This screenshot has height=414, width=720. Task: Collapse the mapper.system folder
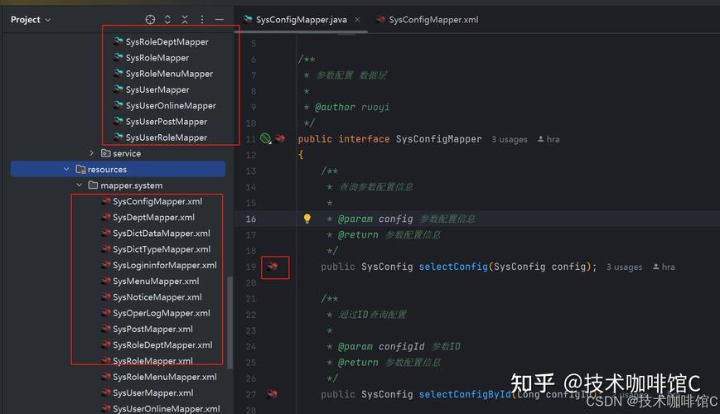coord(79,185)
